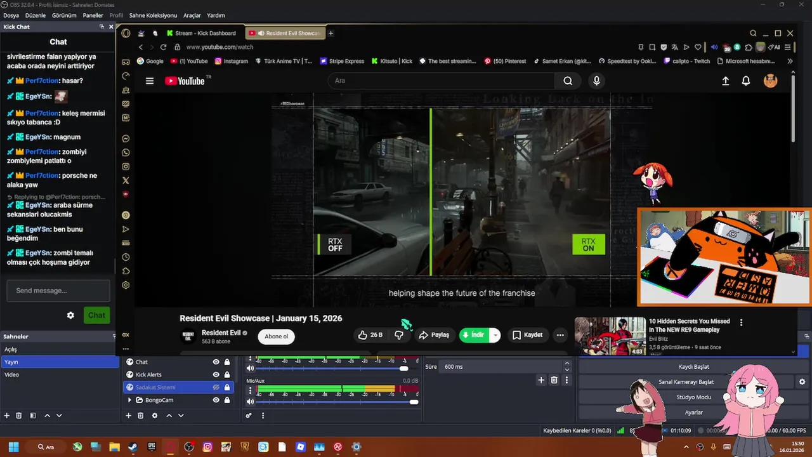The width and height of the screenshot is (812, 457).
Task: Send message with Chat button
Action: (96, 315)
